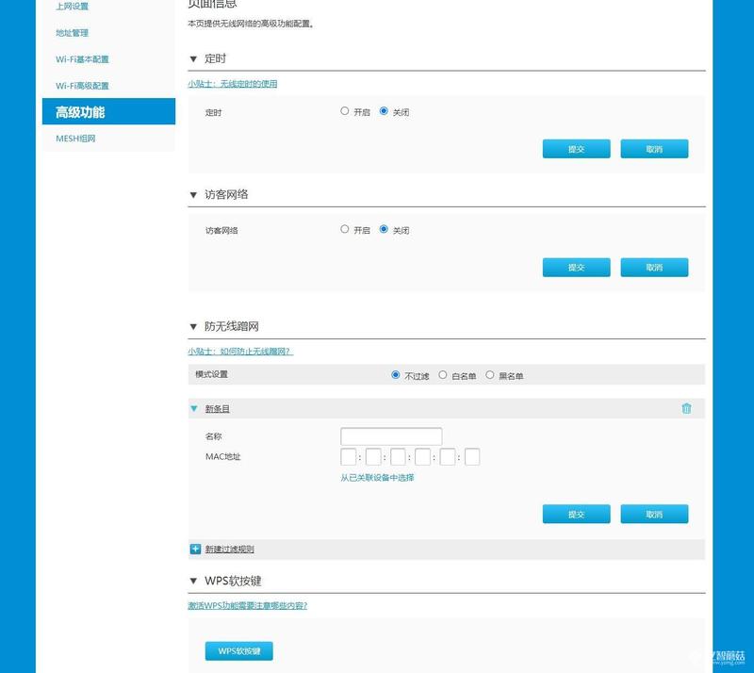The width and height of the screenshot is (754, 673).
Task: Turn on guest network (访客网络 开启)
Action: pyautogui.click(x=344, y=229)
